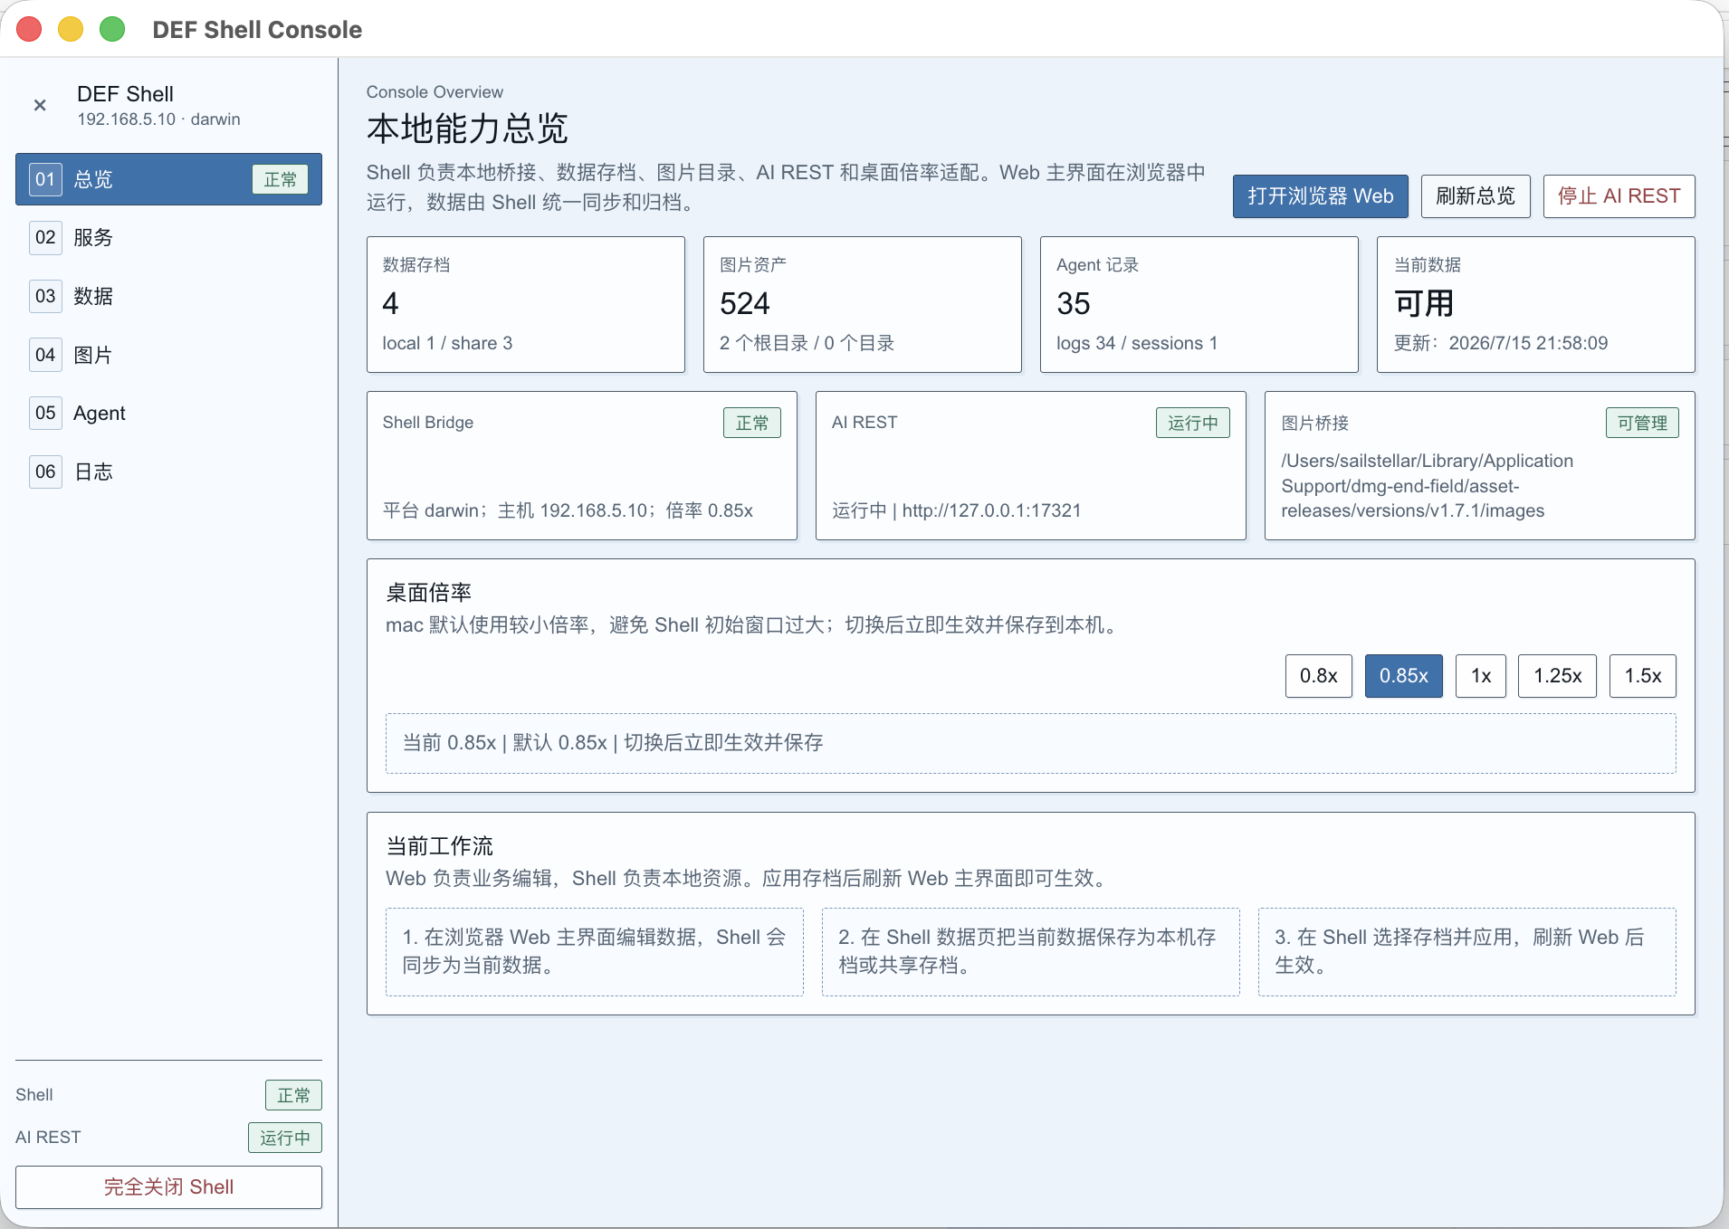This screenshot has width=1729, height=1229.
Task: Open the 图片资产 524 card
Action: (862, 304)
